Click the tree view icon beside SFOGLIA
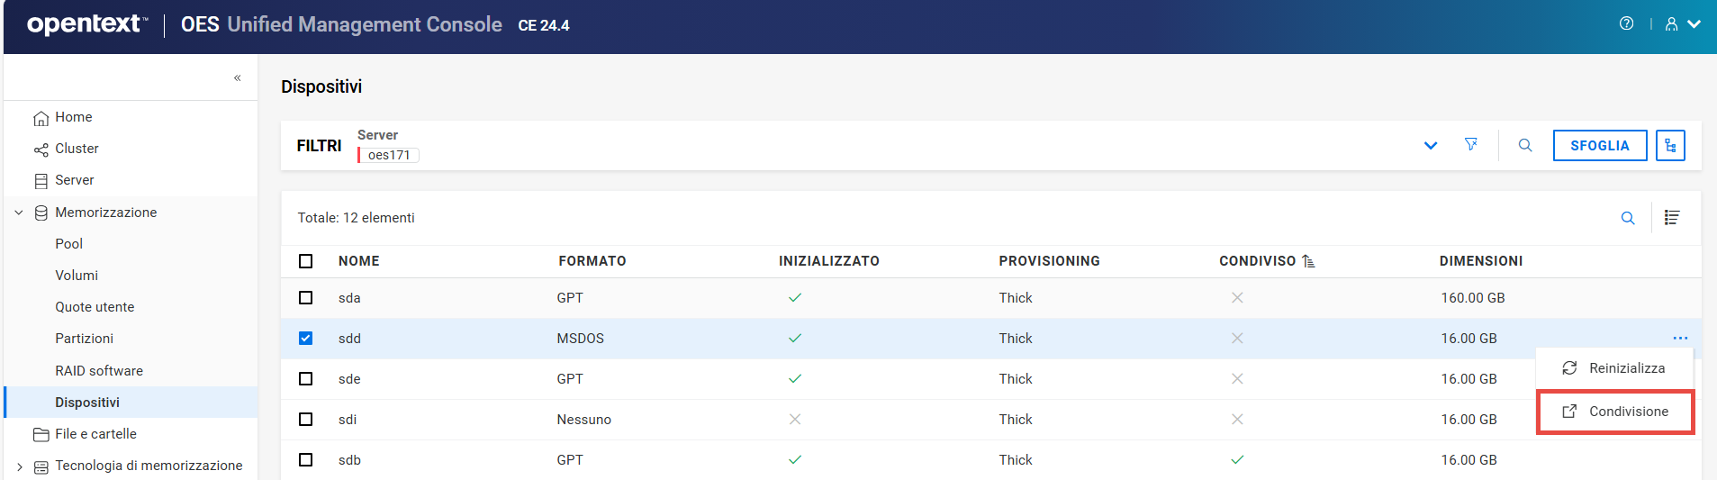The width and height of the screenshot is (1717, 480). 1670,145
